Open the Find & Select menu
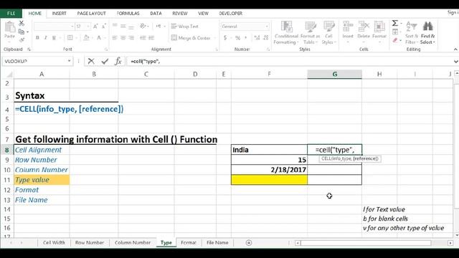 coord(427,33)
